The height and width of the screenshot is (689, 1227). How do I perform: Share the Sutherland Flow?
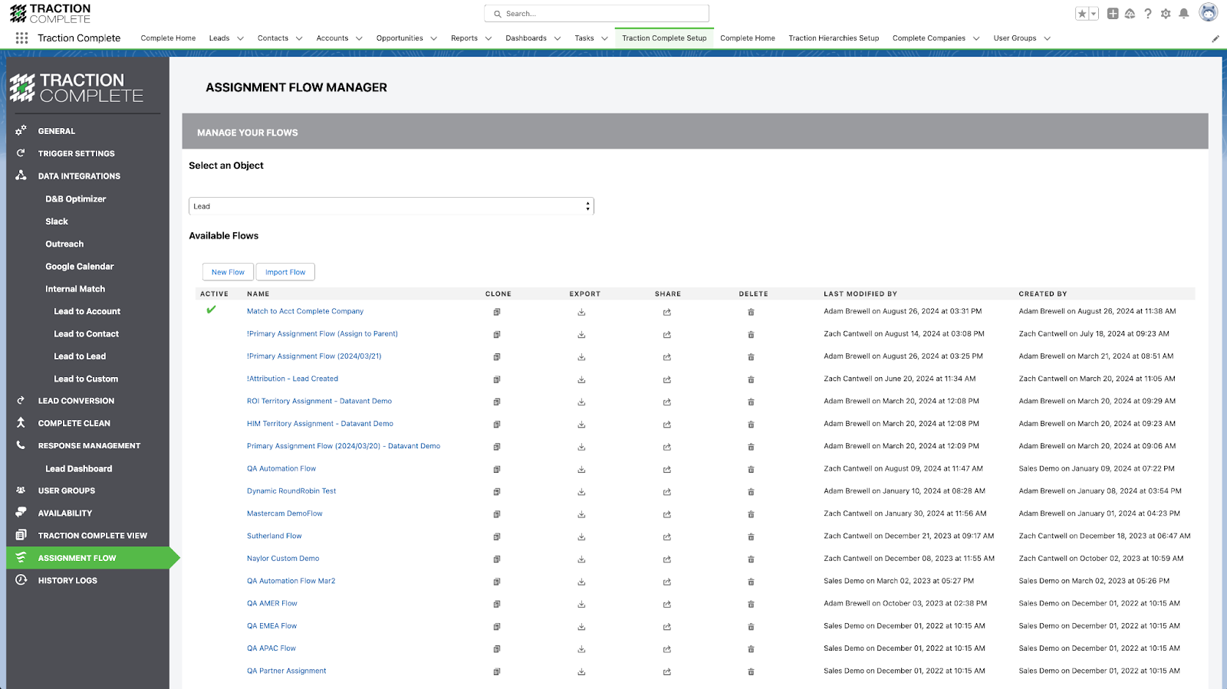pos(667,536)
